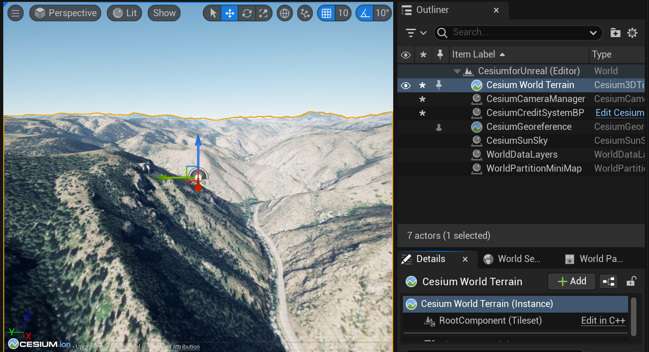Open blueprint/add script hierarchy icon
Image resolution: width=649 pixels, height=352 pixels.
point(609,282)
